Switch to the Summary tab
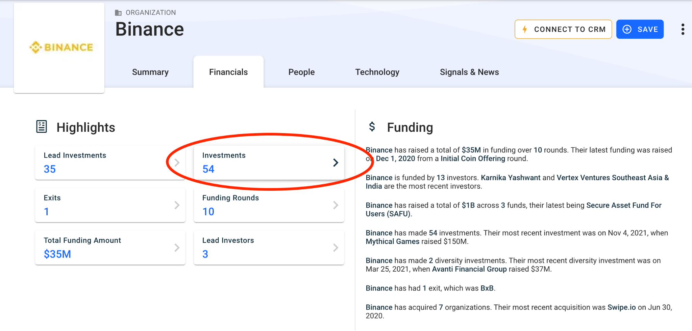692x331 pixels. point(150,72)
